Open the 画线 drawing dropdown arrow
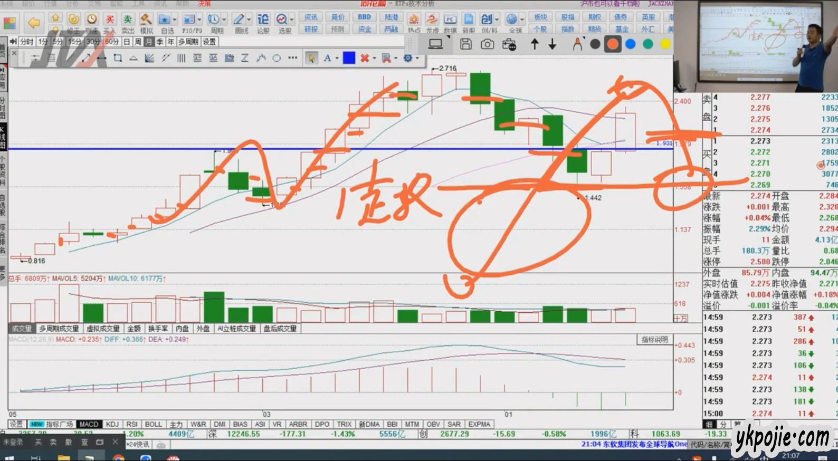838x461 pixels. (249, 20)
